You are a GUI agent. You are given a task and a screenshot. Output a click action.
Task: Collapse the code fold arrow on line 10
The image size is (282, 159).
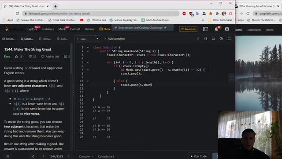click(x=88, y=81)
